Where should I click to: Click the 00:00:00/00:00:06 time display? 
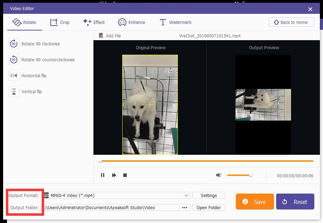[295, 176]
